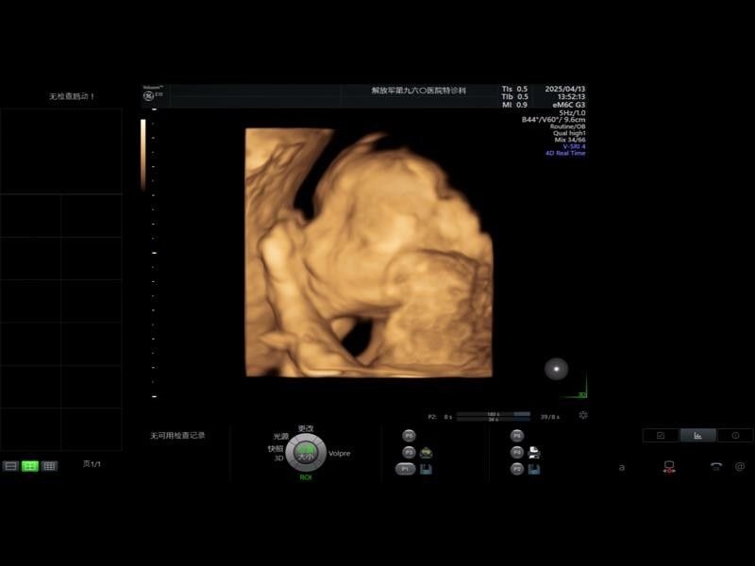Click the light source sphere indicator
The height and width of the screenshot is (566, 755).
click(556, 369)
